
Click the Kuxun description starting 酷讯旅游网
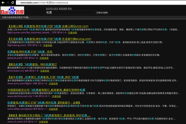point(91,68)
